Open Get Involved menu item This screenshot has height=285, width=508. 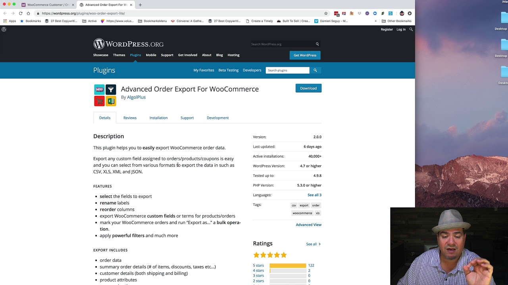tap(188, 55)
